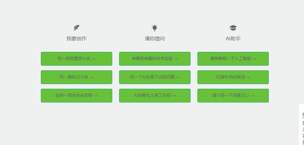Choose the 写一段短情感小说 prompt

tap(77, 59)
